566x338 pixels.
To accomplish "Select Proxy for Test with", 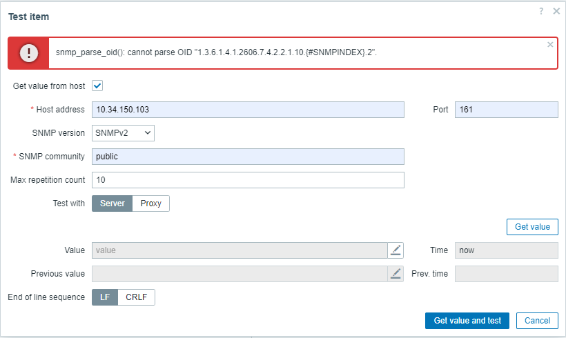I will click(150, 203).
